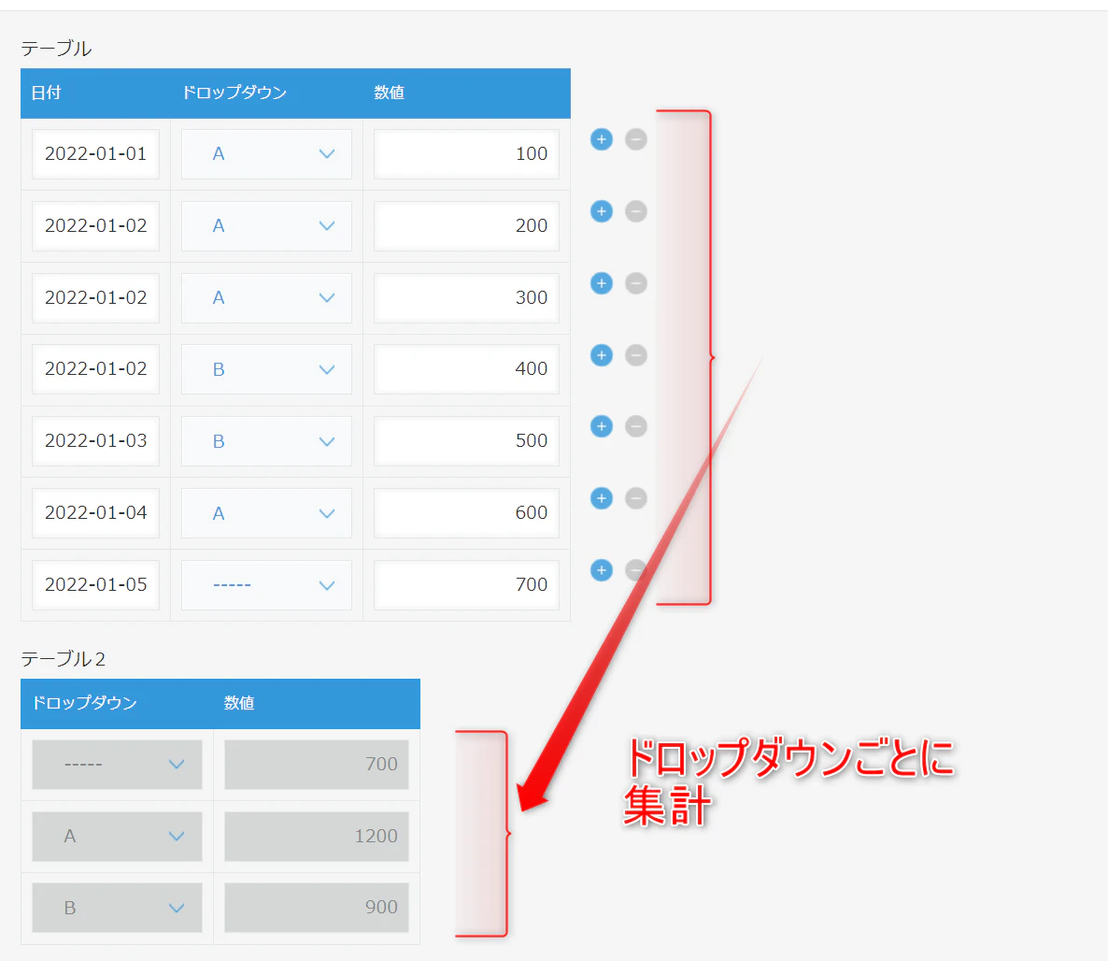Remove the table row with value 600
1108x961 pixels.
pyautogui.click(x=636, y=498)
